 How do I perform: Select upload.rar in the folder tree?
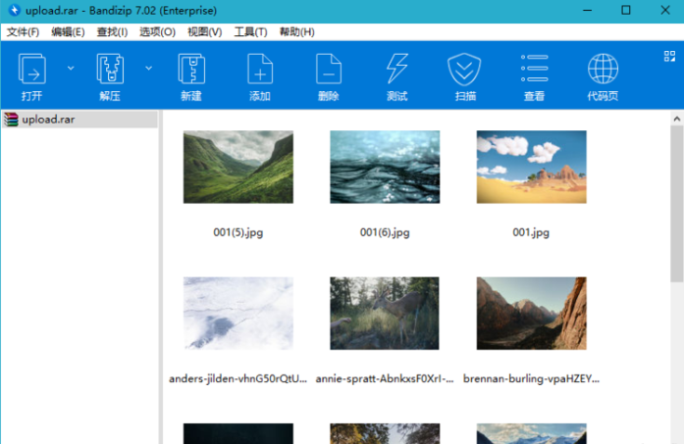[x=79, y=120]
